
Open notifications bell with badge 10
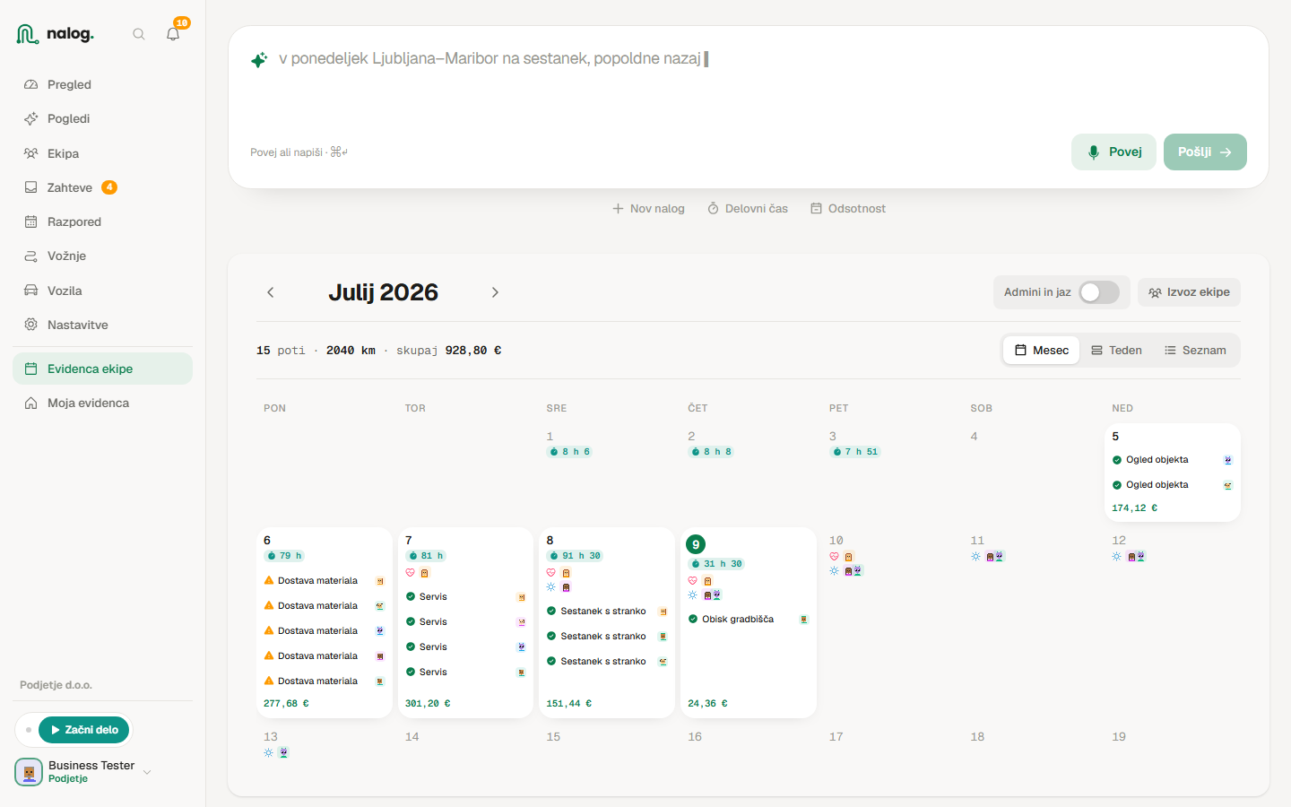[173, 34]
